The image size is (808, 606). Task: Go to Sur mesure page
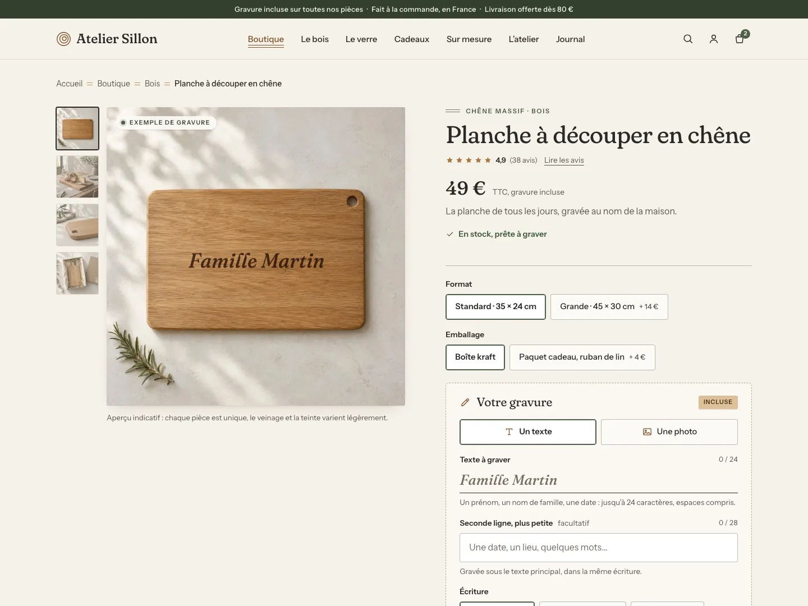tap(469, 39)
